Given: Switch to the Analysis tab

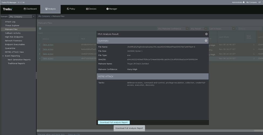Looking at the screenshot, I should point(50,9).
